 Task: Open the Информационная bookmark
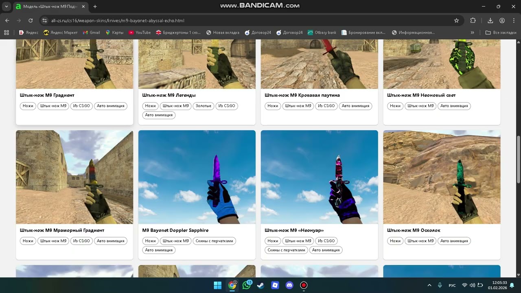click(413, 33)
